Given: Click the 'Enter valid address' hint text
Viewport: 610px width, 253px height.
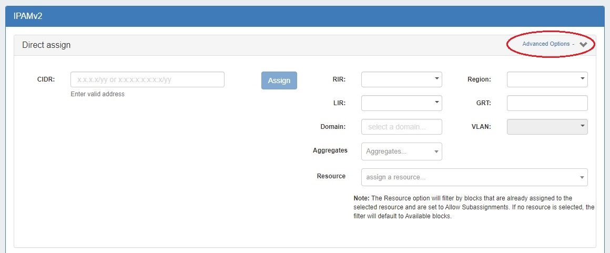Looking at the screenshot, I should pos(97,94).
